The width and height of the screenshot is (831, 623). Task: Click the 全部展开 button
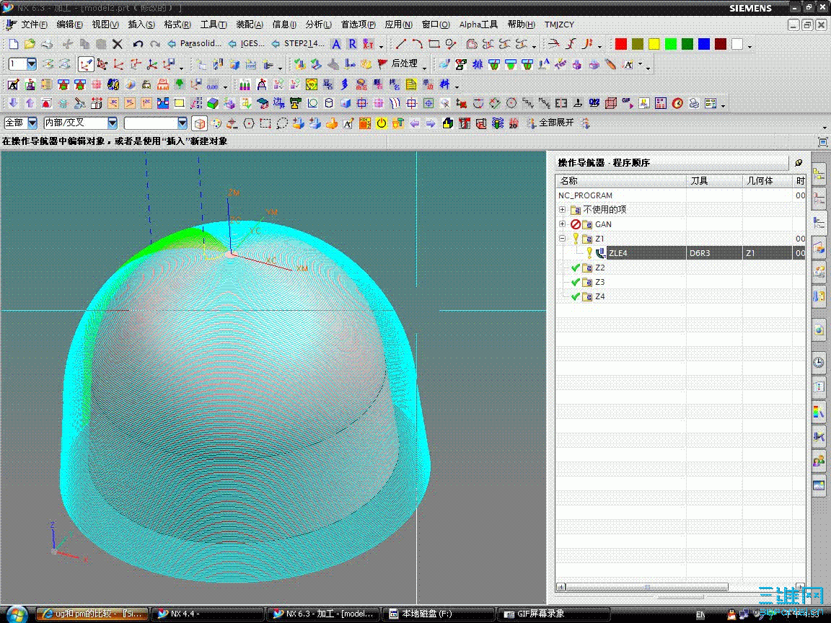(556, 123)
